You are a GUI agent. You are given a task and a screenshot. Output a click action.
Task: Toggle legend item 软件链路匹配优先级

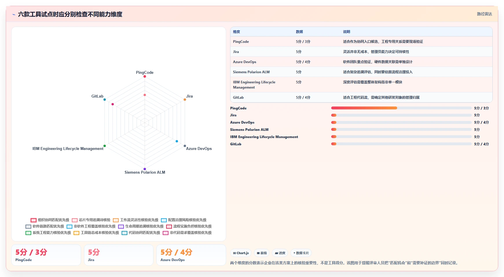click(x=45, y=226)
